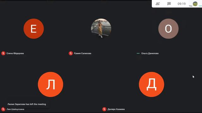Click the muted mic icon for Диляра Хазиева
The width and height of the screenshot is (202, 113).
(x=104, y=109)
